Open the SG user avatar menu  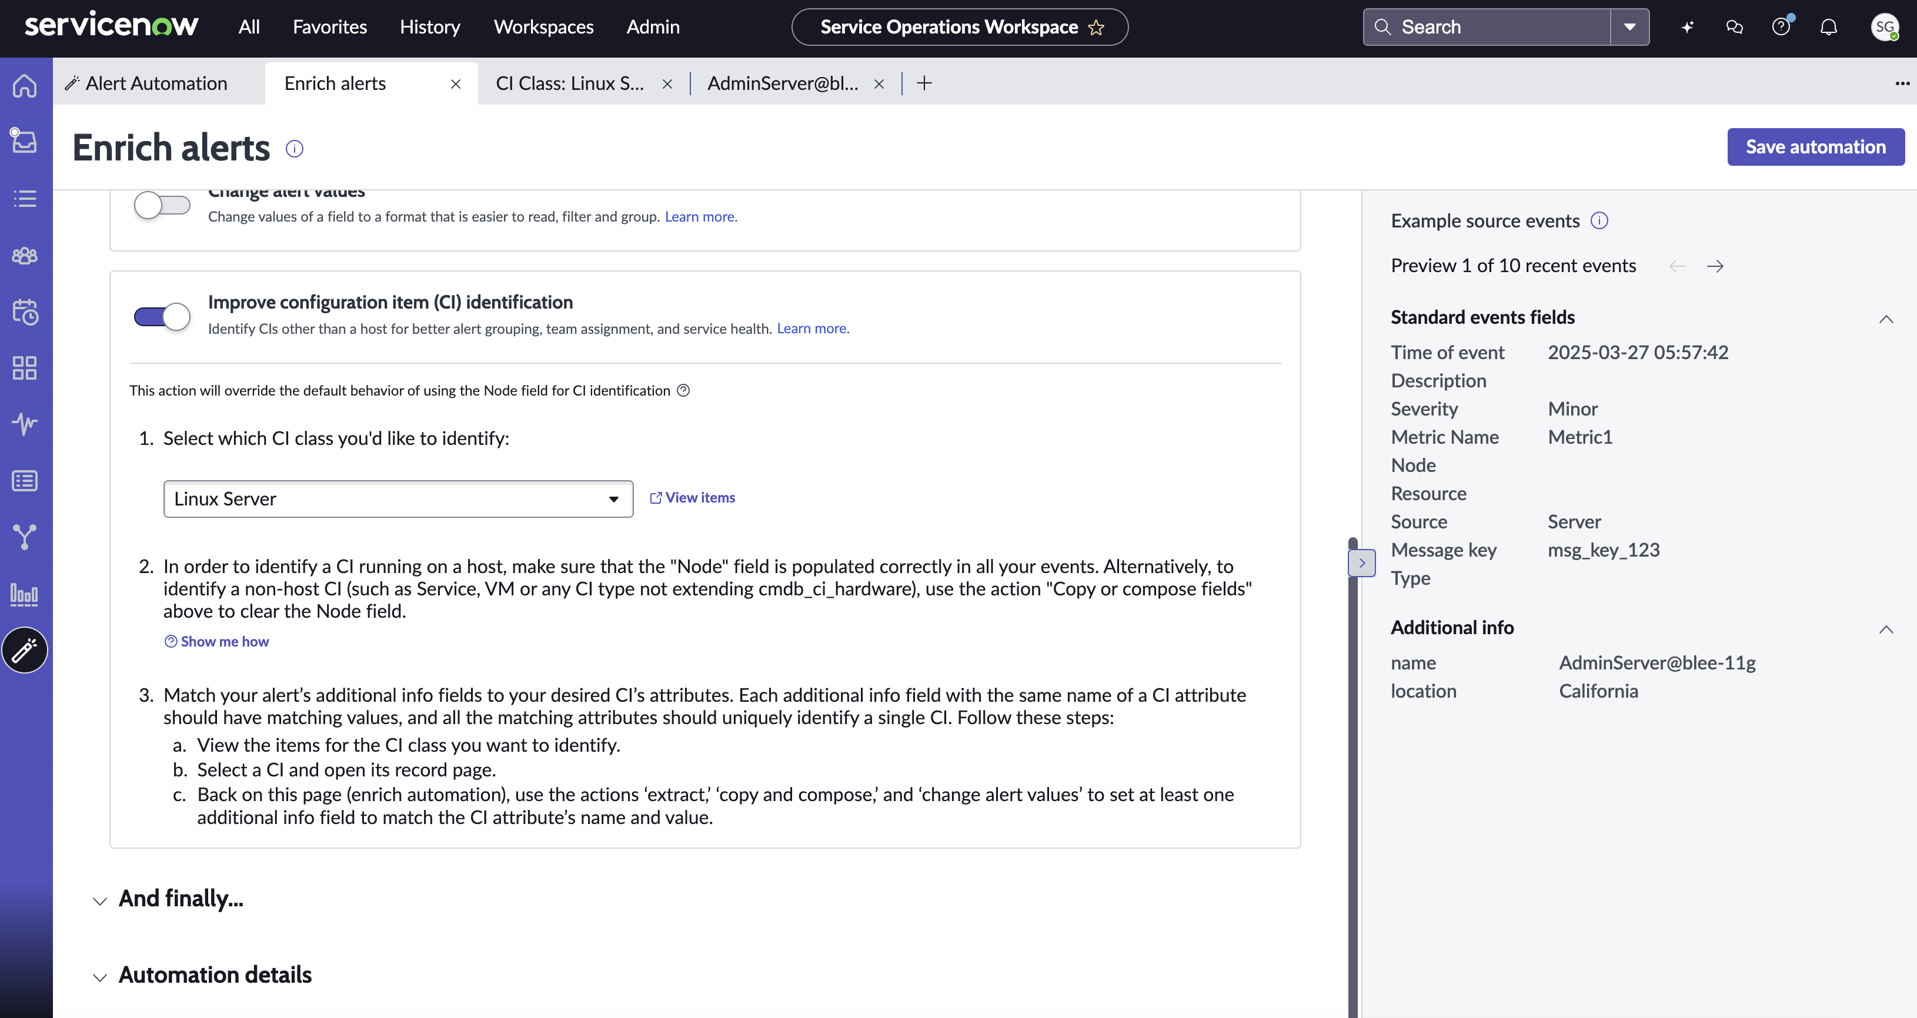click(1884, 28)
